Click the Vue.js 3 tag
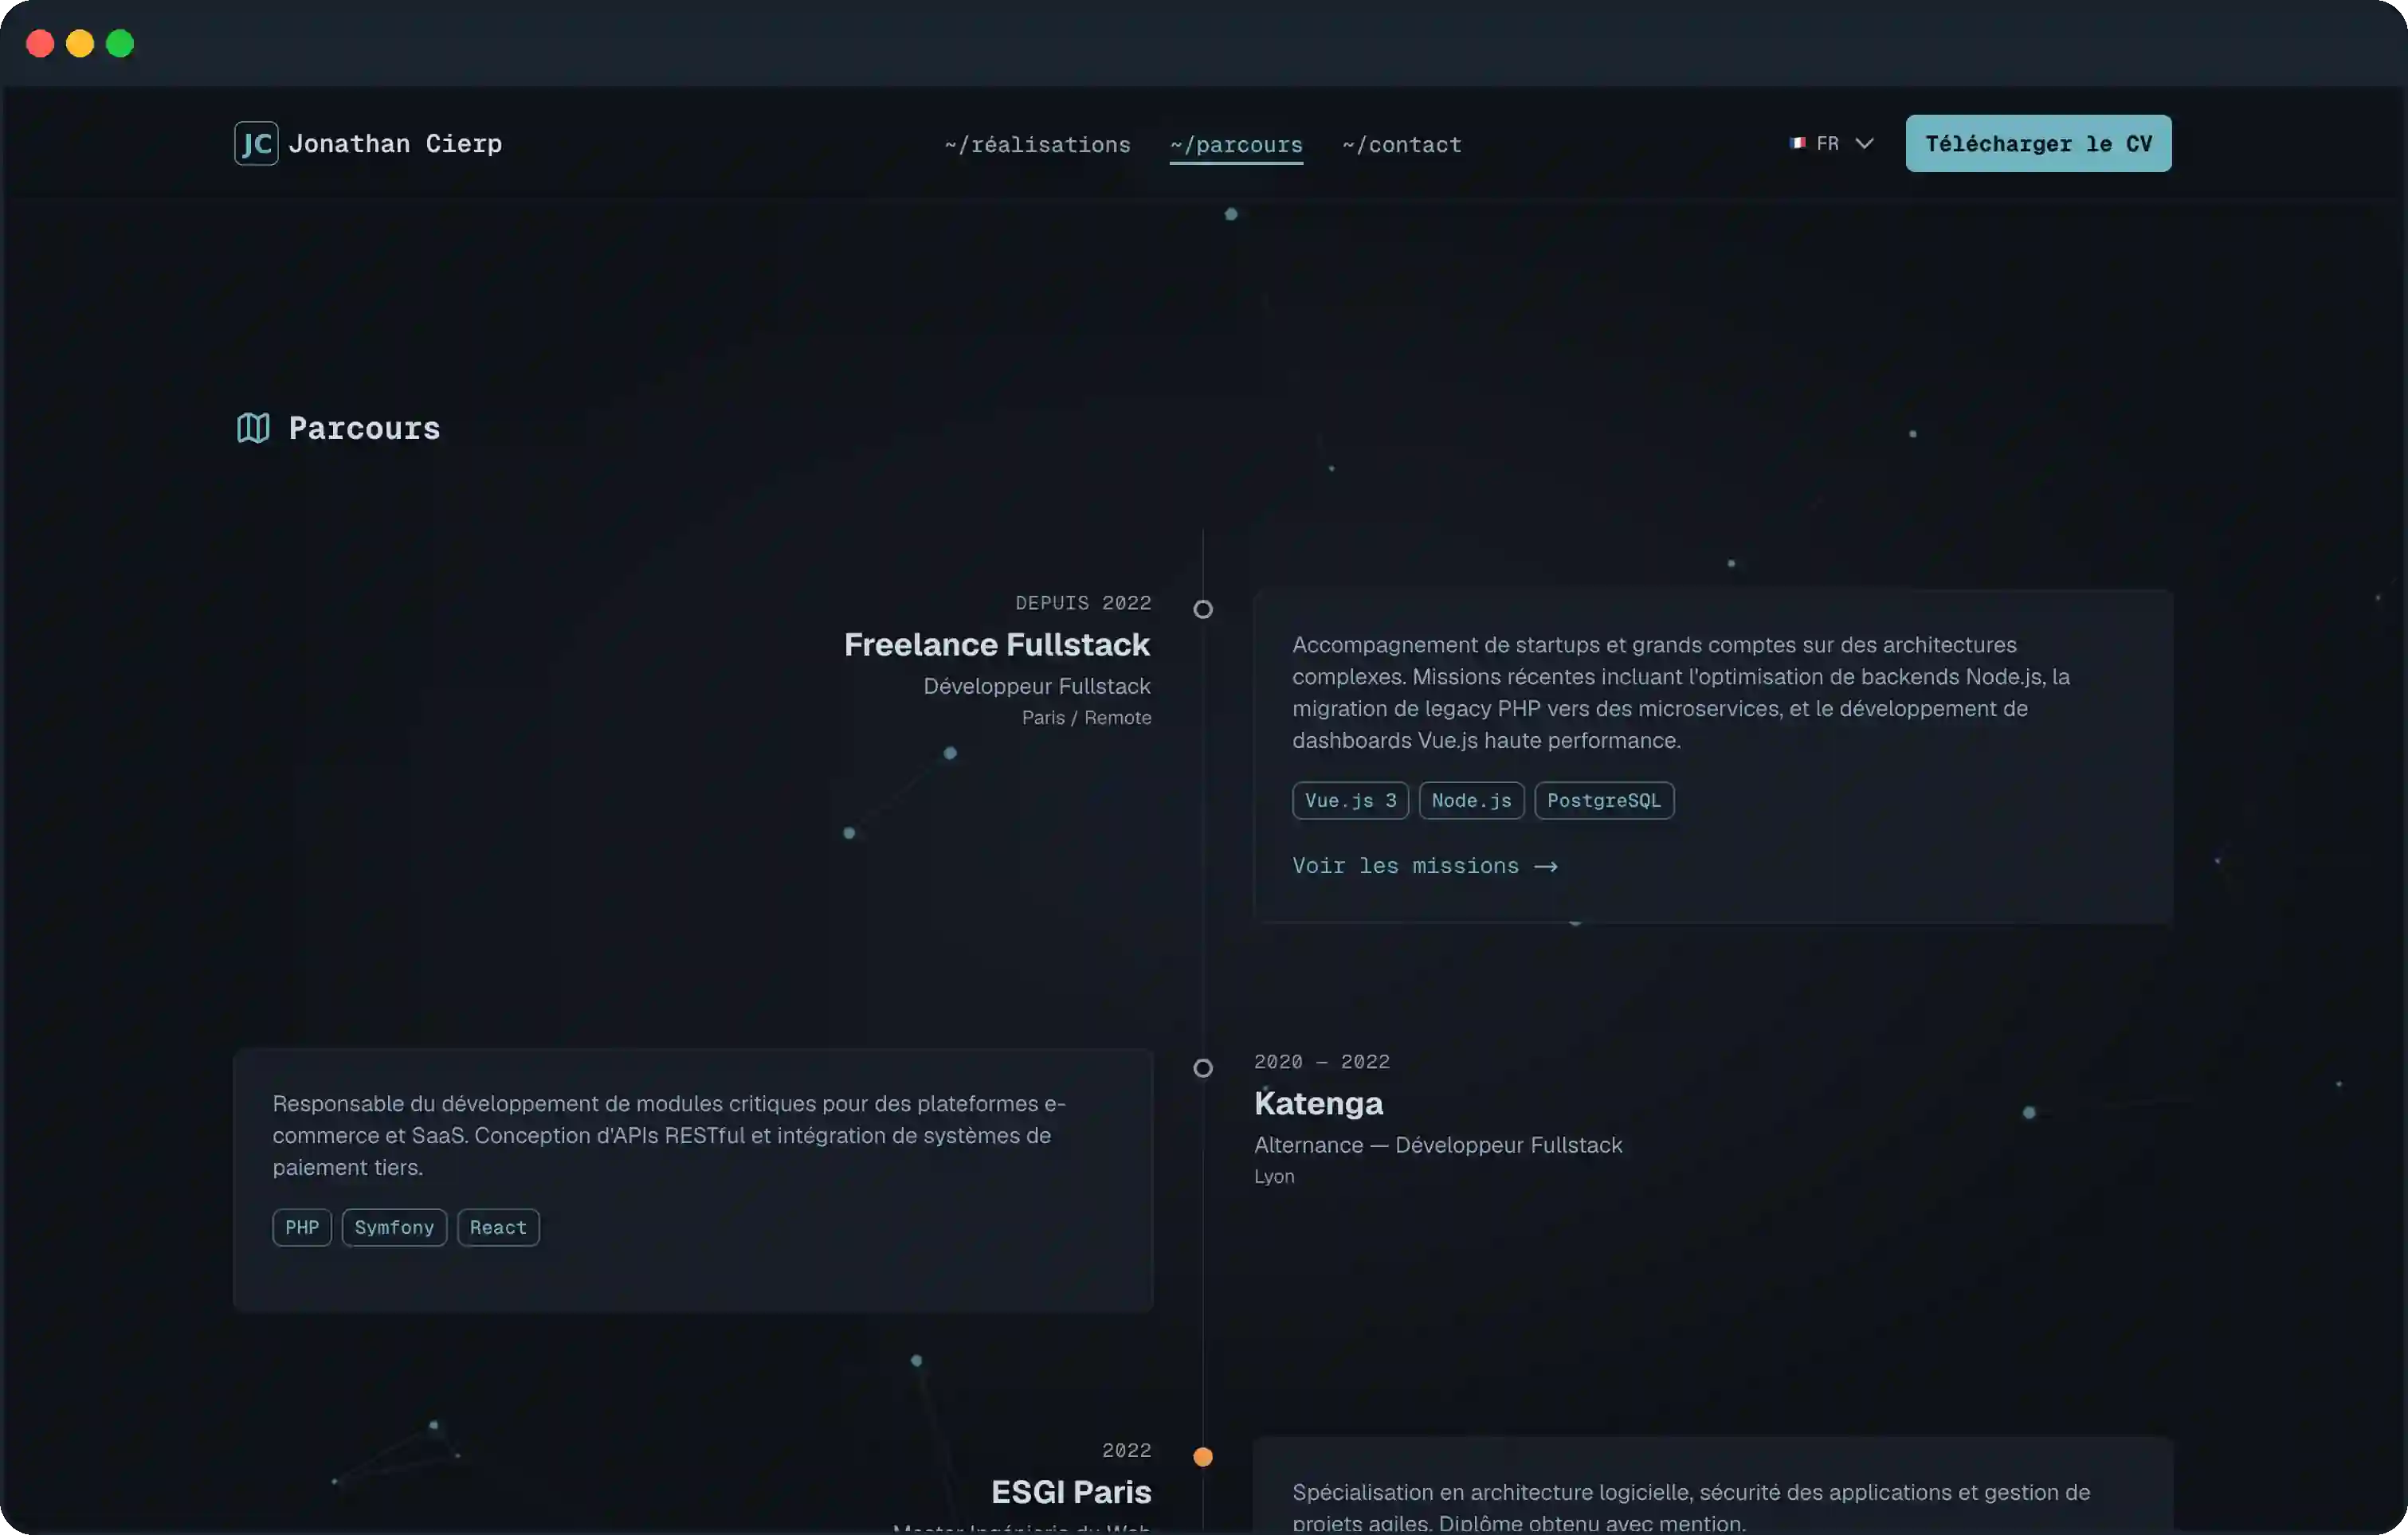Viewport: 2408px width, 1535px height. 1350,801
